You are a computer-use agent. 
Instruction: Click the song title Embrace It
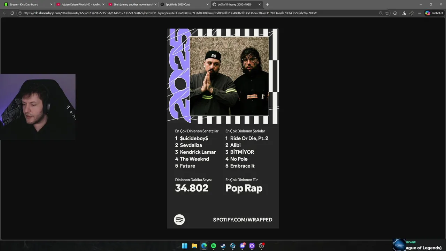click(243, 166)
